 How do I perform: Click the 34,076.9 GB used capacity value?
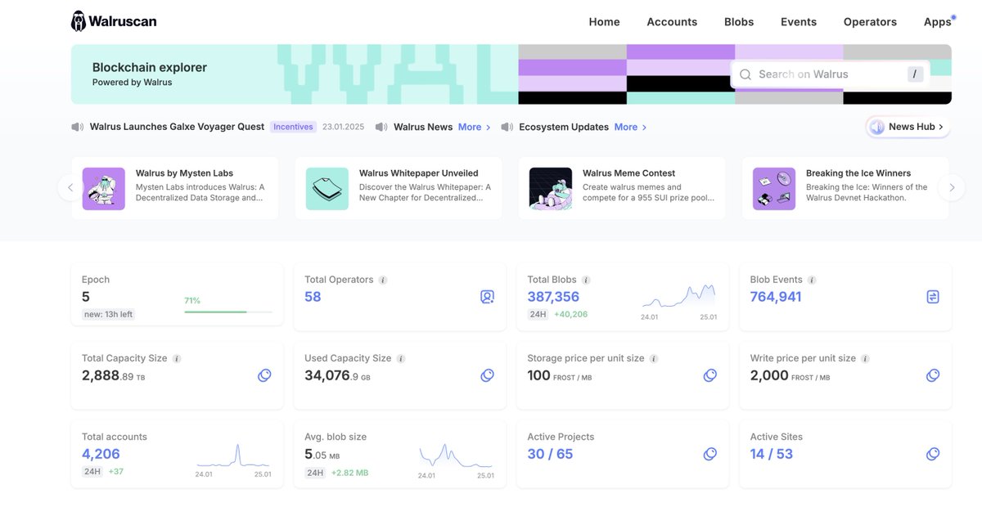coord(337,375)
